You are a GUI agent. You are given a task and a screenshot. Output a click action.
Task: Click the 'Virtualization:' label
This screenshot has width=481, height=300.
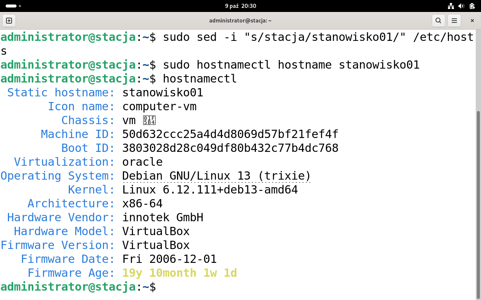pyautogui.click(x=64, y=162)
